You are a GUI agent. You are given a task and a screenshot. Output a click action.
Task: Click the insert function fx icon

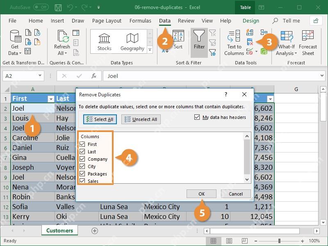click(94, 76)
